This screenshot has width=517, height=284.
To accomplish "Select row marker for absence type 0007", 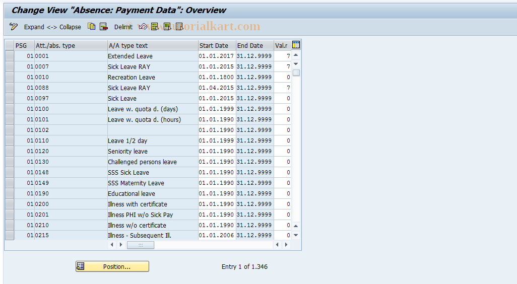I will click(x=10, y=66).
